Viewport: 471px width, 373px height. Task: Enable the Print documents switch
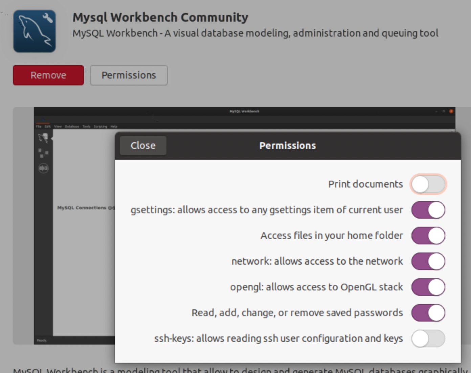pyautogui.click(x=428, y=184)
